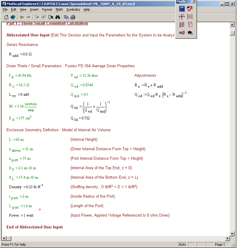Open the Vector and Matrix toolbar
The height and width of the screenshot is (248, 237).
[x=190, y=17]
